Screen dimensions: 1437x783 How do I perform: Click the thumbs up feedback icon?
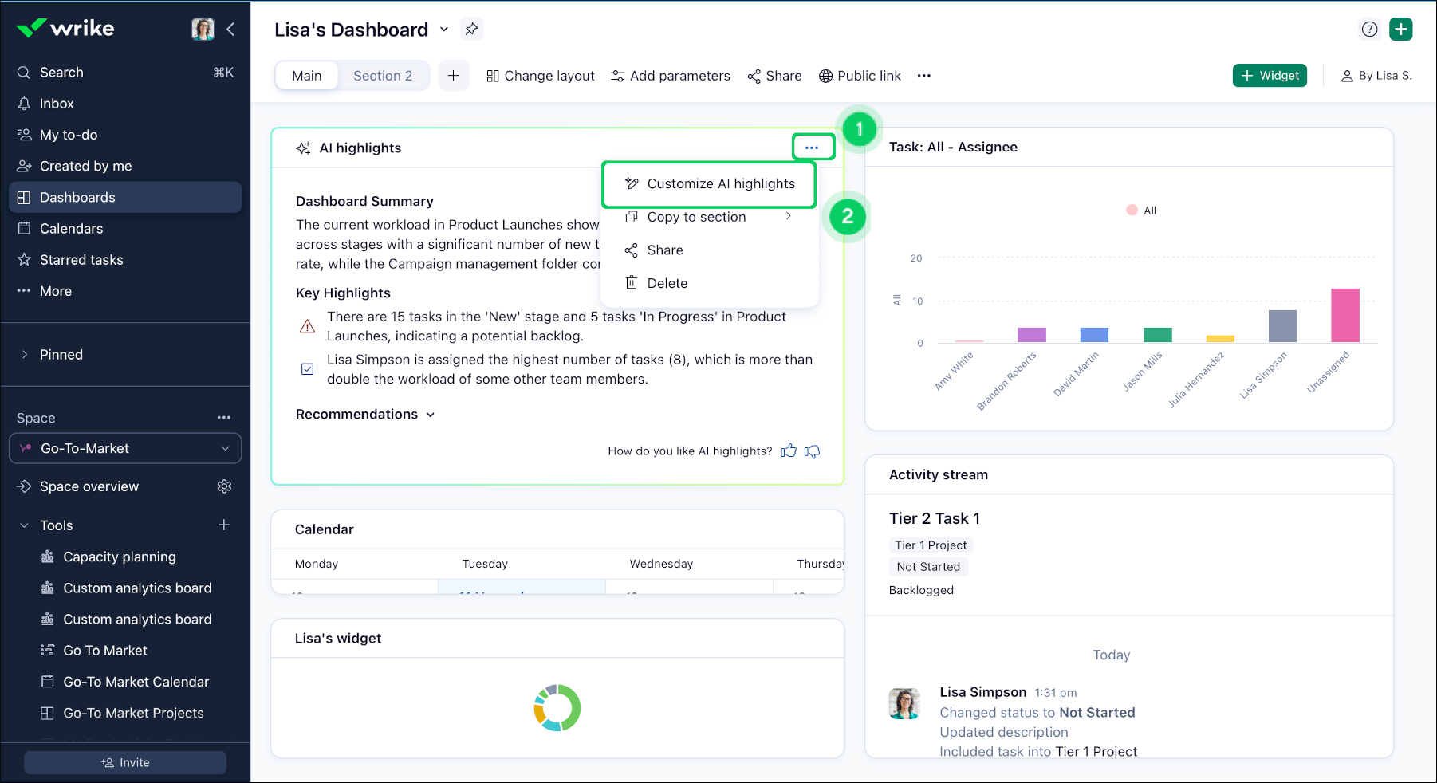(x=789, y=451)
